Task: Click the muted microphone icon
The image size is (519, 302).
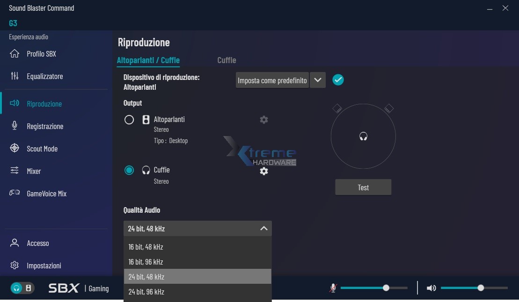Action: pos(333,288)
